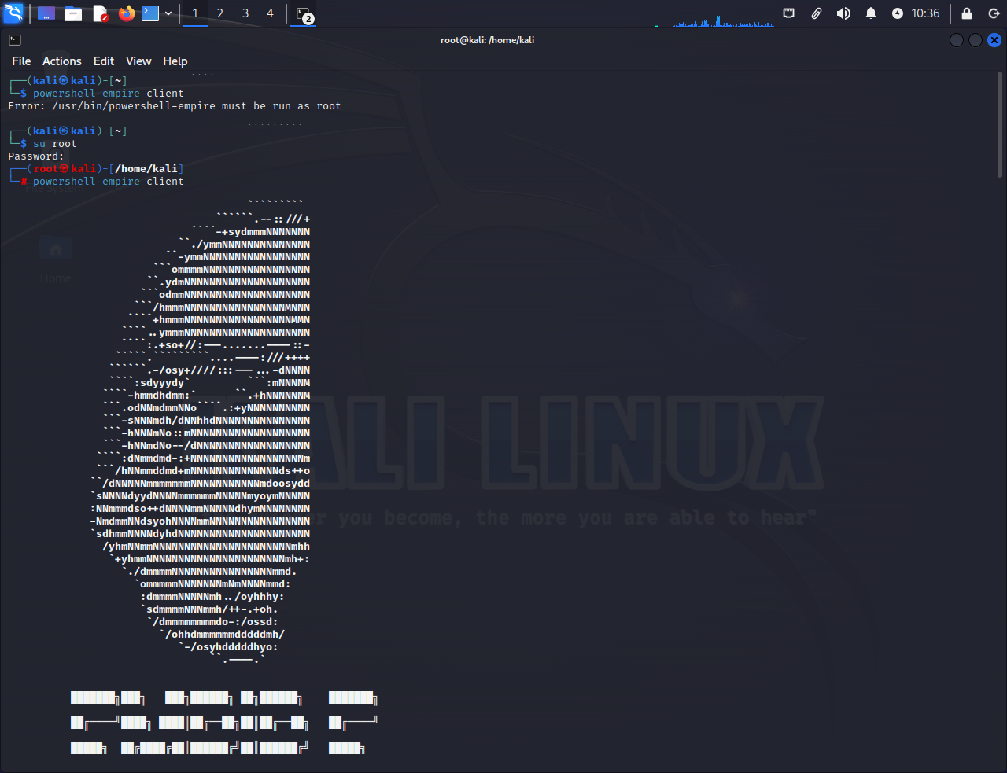Close the terminal window
Viewport: 1007px width, 773px height.
point(994,40)
